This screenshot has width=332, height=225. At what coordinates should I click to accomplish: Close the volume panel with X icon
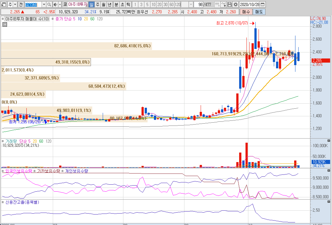point(329,140)
